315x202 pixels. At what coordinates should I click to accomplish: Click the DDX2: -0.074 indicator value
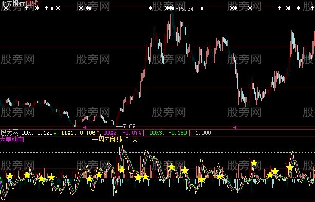[x=123, y=133]
